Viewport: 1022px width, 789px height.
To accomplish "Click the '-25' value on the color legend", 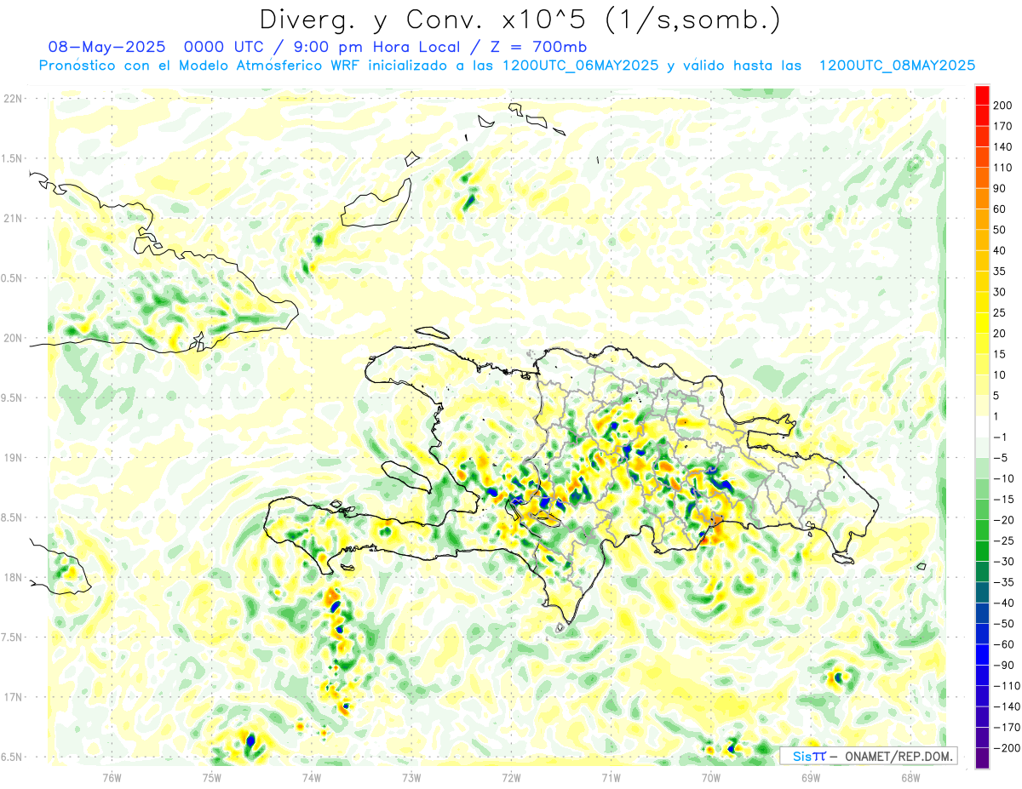I will point(1003,540).
